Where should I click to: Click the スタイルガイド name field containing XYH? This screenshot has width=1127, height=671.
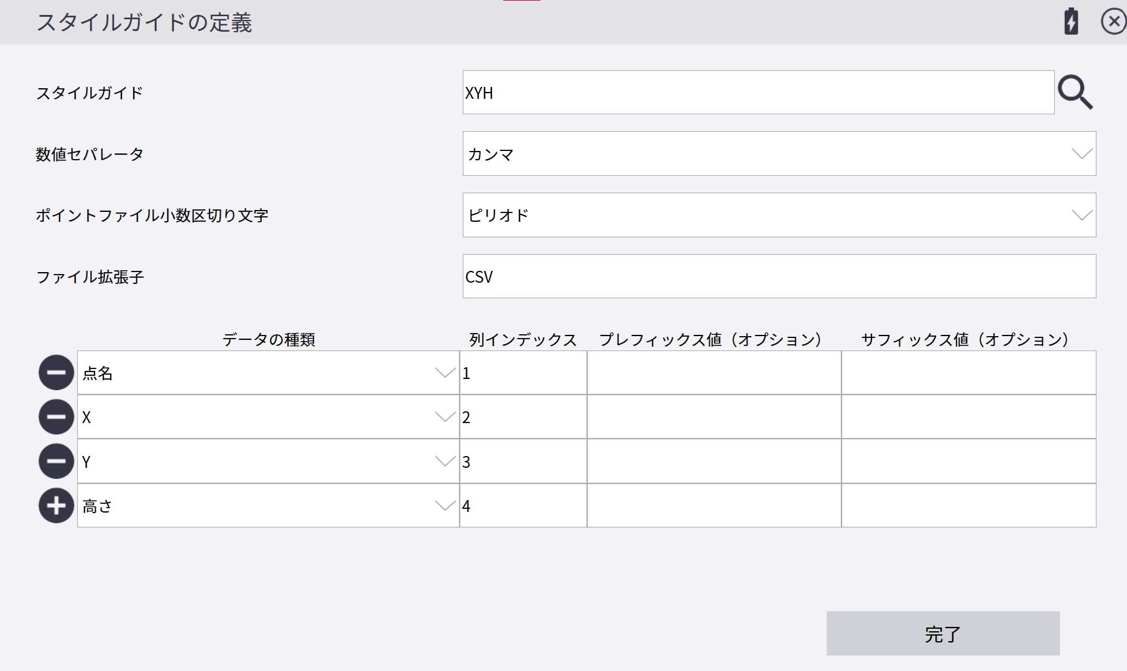pos(758,93)
